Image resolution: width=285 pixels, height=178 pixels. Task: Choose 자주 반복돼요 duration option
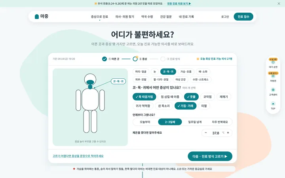click(x=220, y=122)
